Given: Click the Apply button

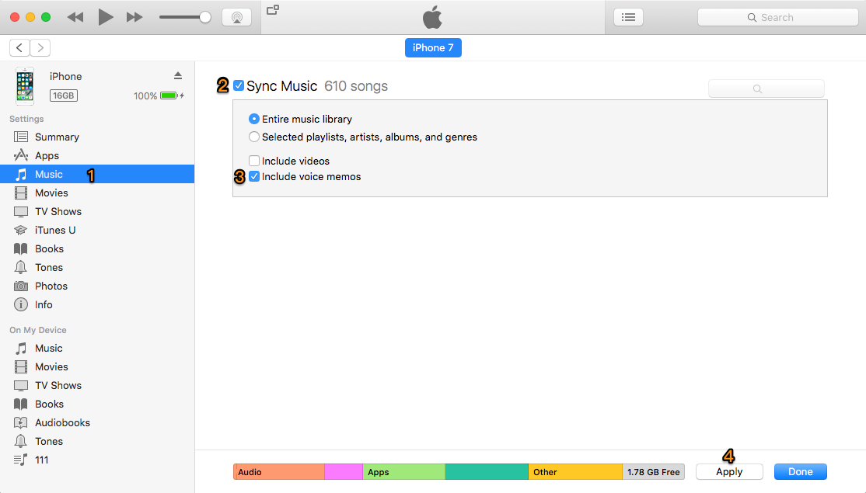Looking at the screenshot, I should (730, 472).
